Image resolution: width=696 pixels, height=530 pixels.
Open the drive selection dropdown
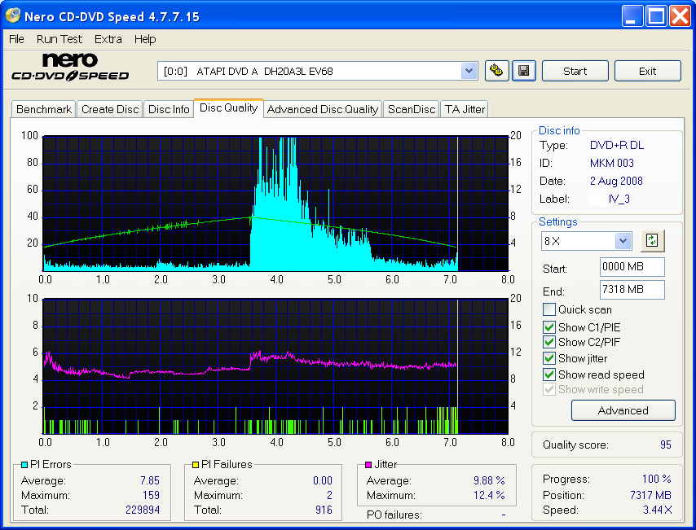coord(469,71)
